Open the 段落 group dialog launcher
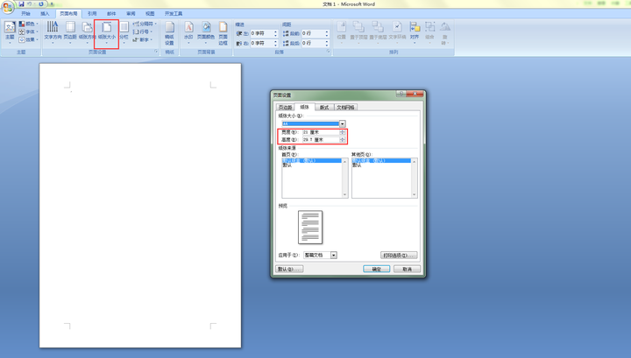This screenshot has height=358, width=631. click(329, 52)
